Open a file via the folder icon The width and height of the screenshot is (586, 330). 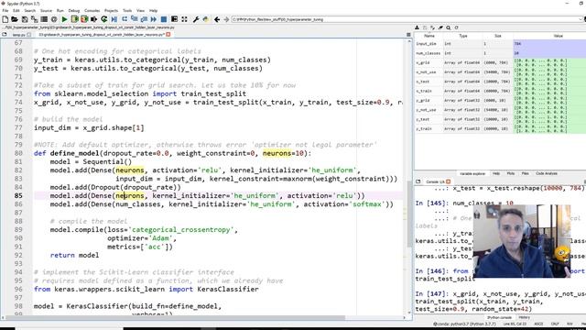[x=15, y=19]
